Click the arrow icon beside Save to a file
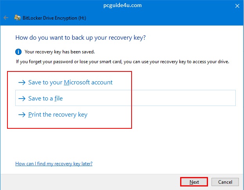 22,99
